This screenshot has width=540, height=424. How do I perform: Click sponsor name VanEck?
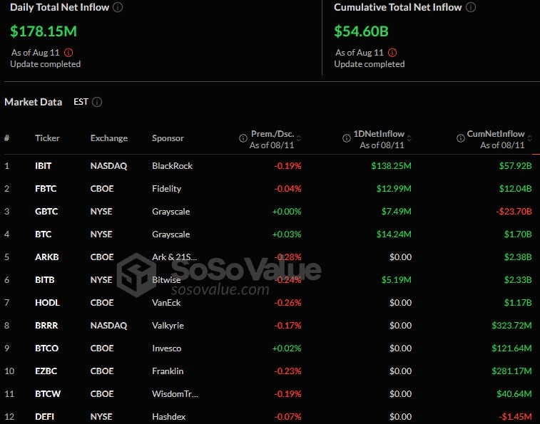[166, 303]
